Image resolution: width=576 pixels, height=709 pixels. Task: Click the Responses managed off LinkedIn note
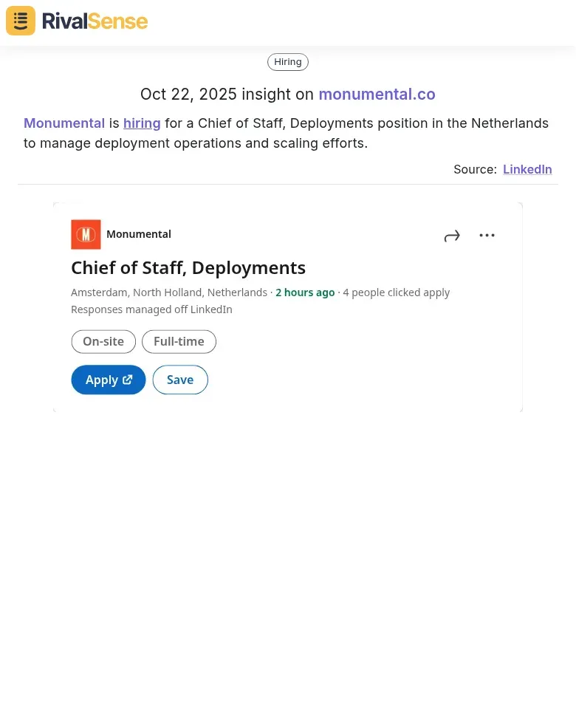pos(151,309)
